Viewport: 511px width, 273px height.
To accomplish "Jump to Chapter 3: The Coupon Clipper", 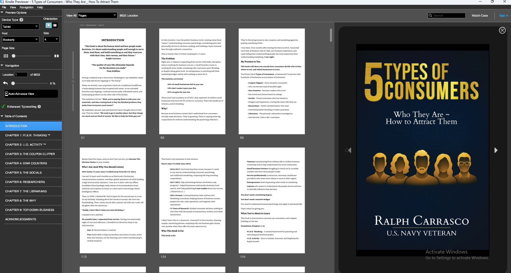I will point(31,154).
